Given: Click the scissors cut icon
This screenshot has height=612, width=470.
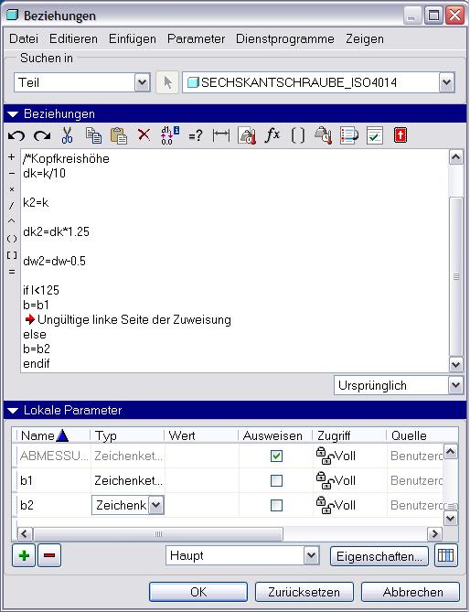Looking at the screenshot, I should click(x=67, y=135).
